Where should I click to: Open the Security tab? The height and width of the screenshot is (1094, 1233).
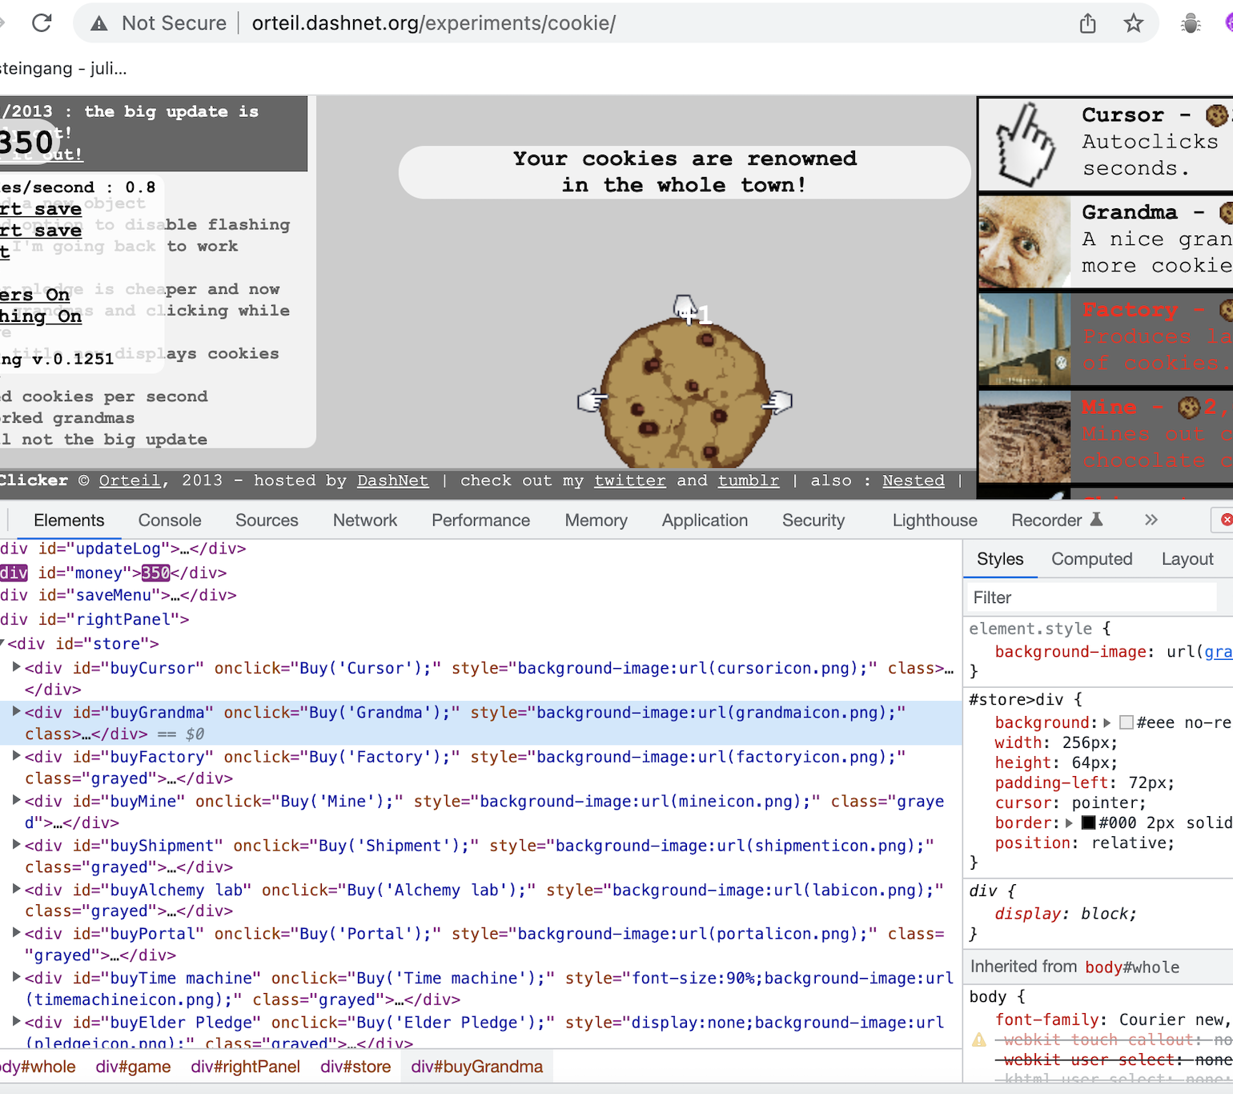[x=813, y=520]
